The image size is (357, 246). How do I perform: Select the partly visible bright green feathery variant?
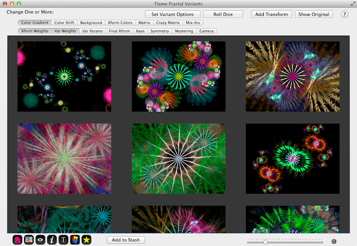(293, 219)
